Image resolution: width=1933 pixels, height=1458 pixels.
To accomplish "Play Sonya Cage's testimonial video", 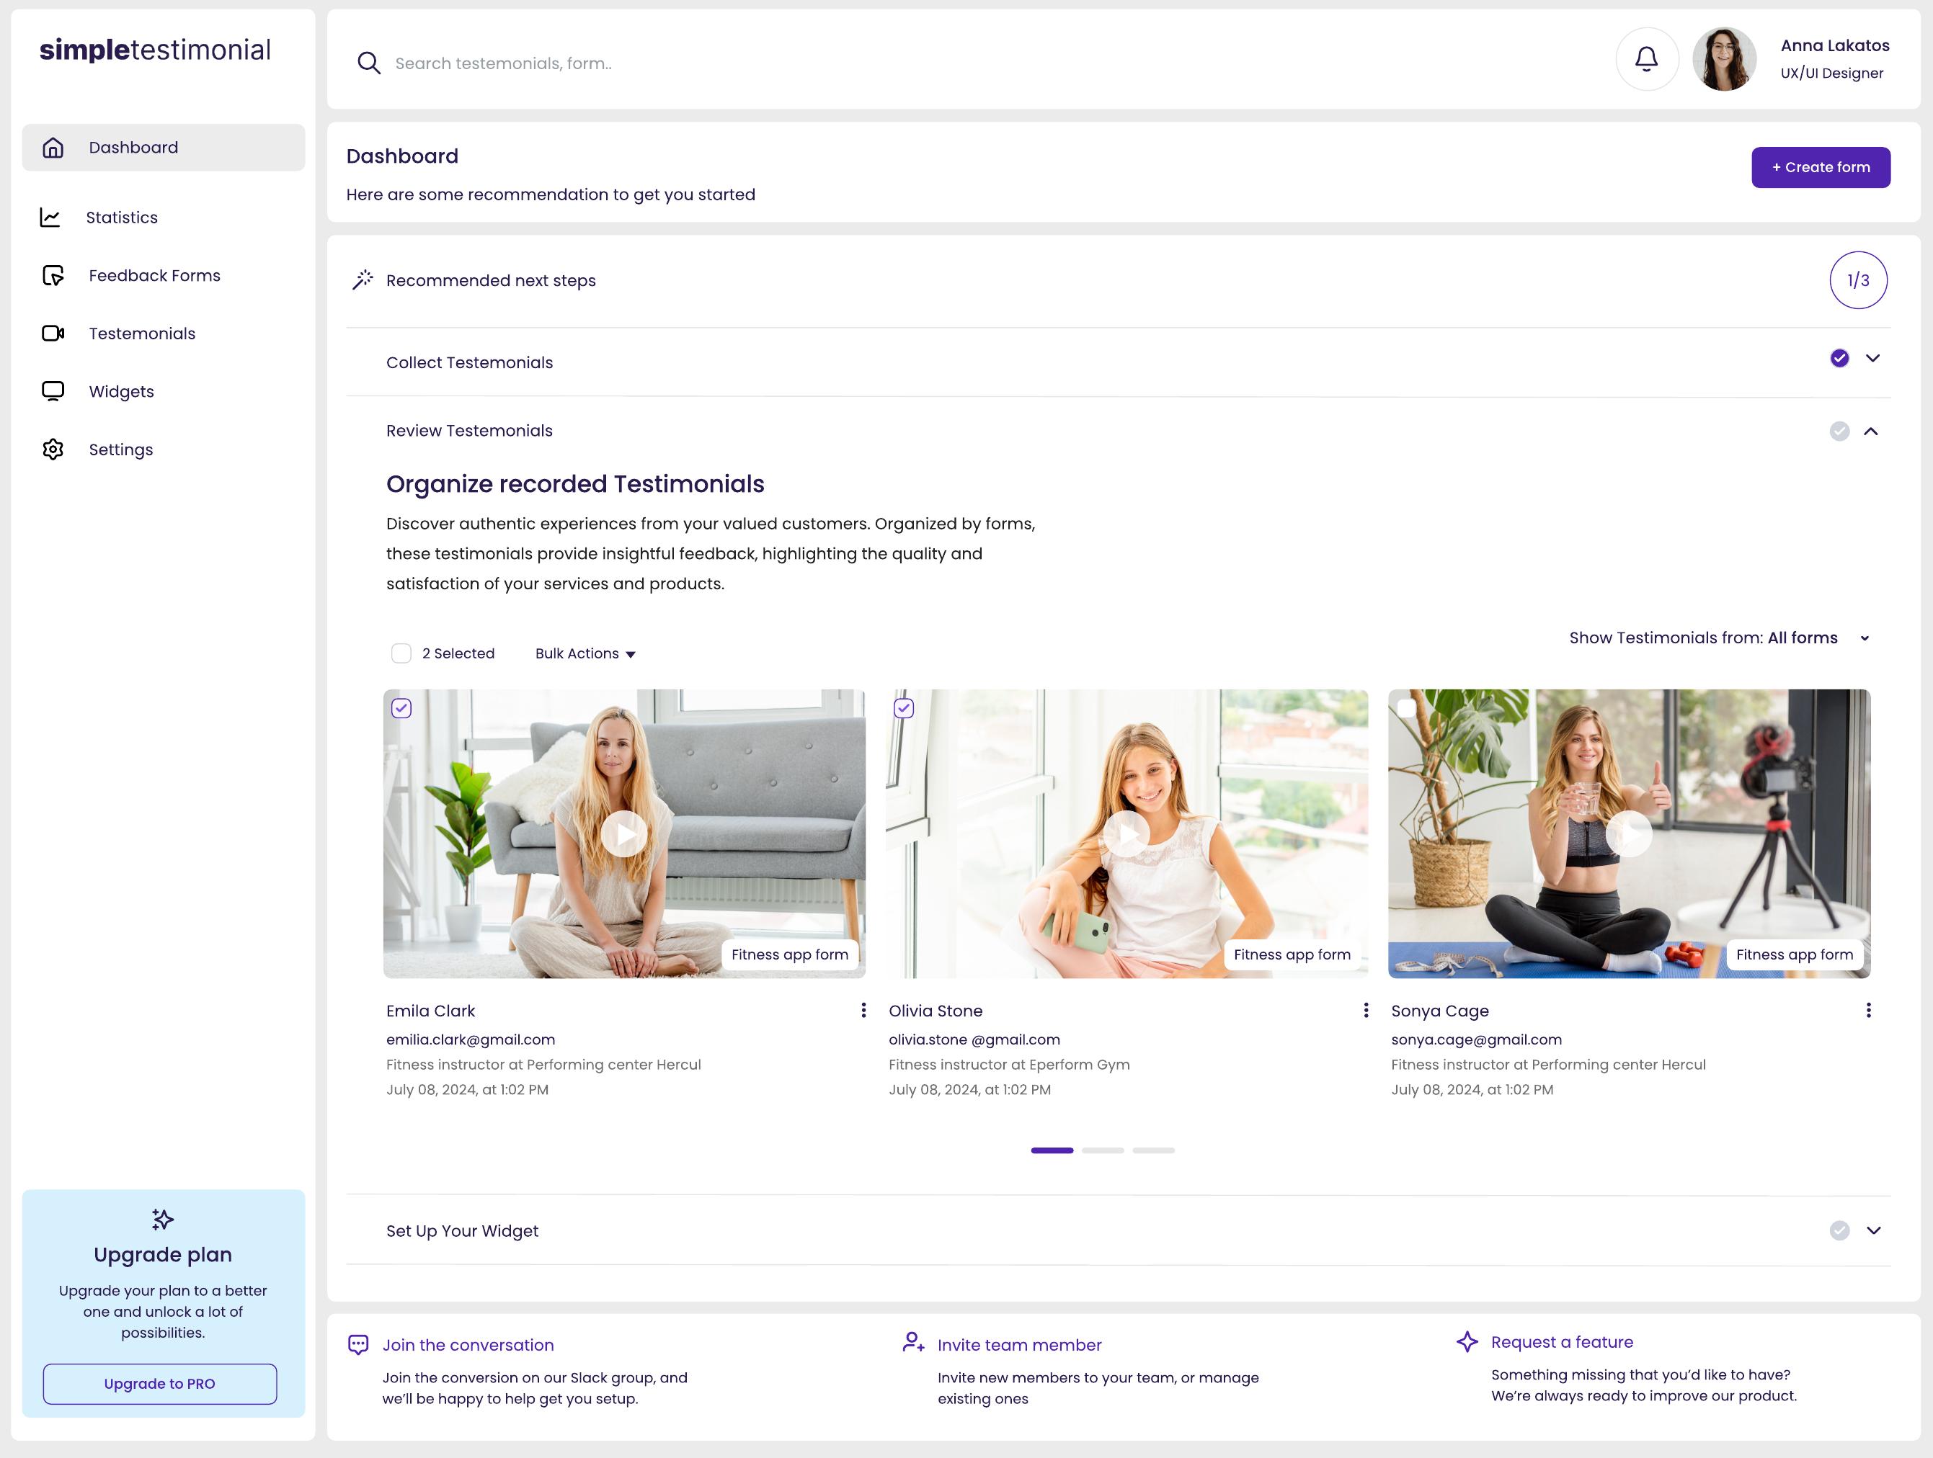I will pos(1629,834).
